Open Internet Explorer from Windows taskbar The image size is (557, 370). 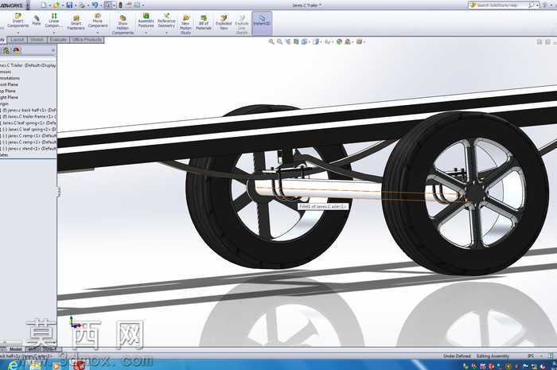coord(12,365)
